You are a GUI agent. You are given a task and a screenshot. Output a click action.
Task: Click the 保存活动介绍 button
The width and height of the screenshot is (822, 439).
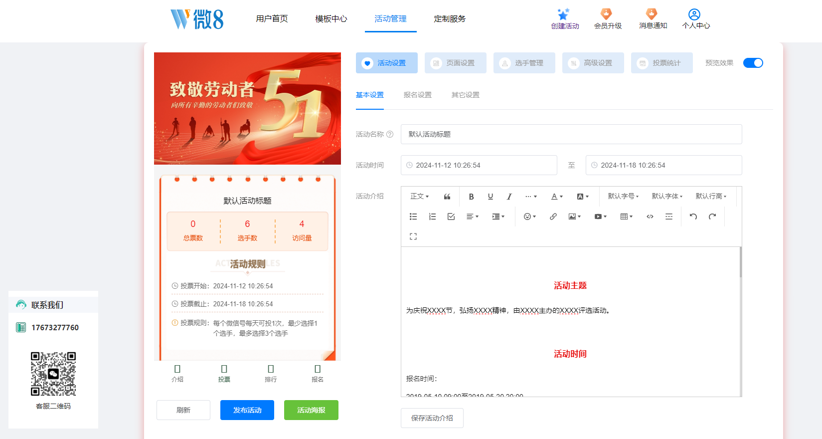coord(432,418)
